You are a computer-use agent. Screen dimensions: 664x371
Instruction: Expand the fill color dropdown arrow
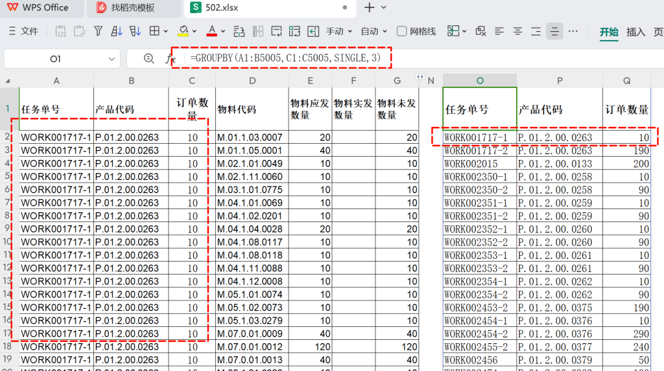(195, 31)
